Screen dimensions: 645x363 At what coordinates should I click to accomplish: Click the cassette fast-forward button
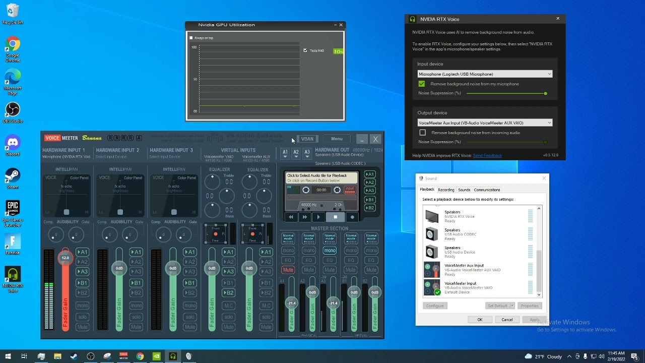point(304,217)
